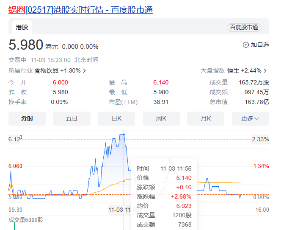This screenshot has height=230, width=281.
Task: Click the 6.060 price axis label
Action: pos(15,166)
